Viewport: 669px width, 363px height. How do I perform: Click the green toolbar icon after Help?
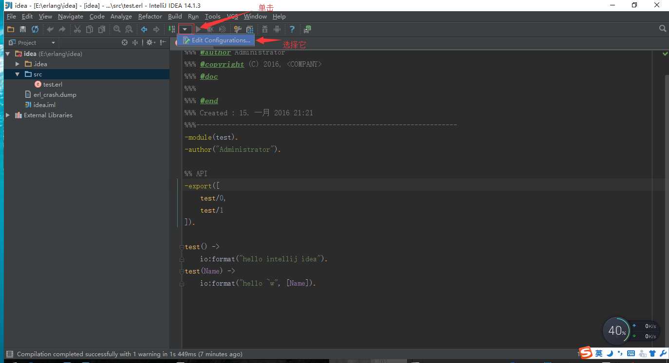click(x=308, y=29)
